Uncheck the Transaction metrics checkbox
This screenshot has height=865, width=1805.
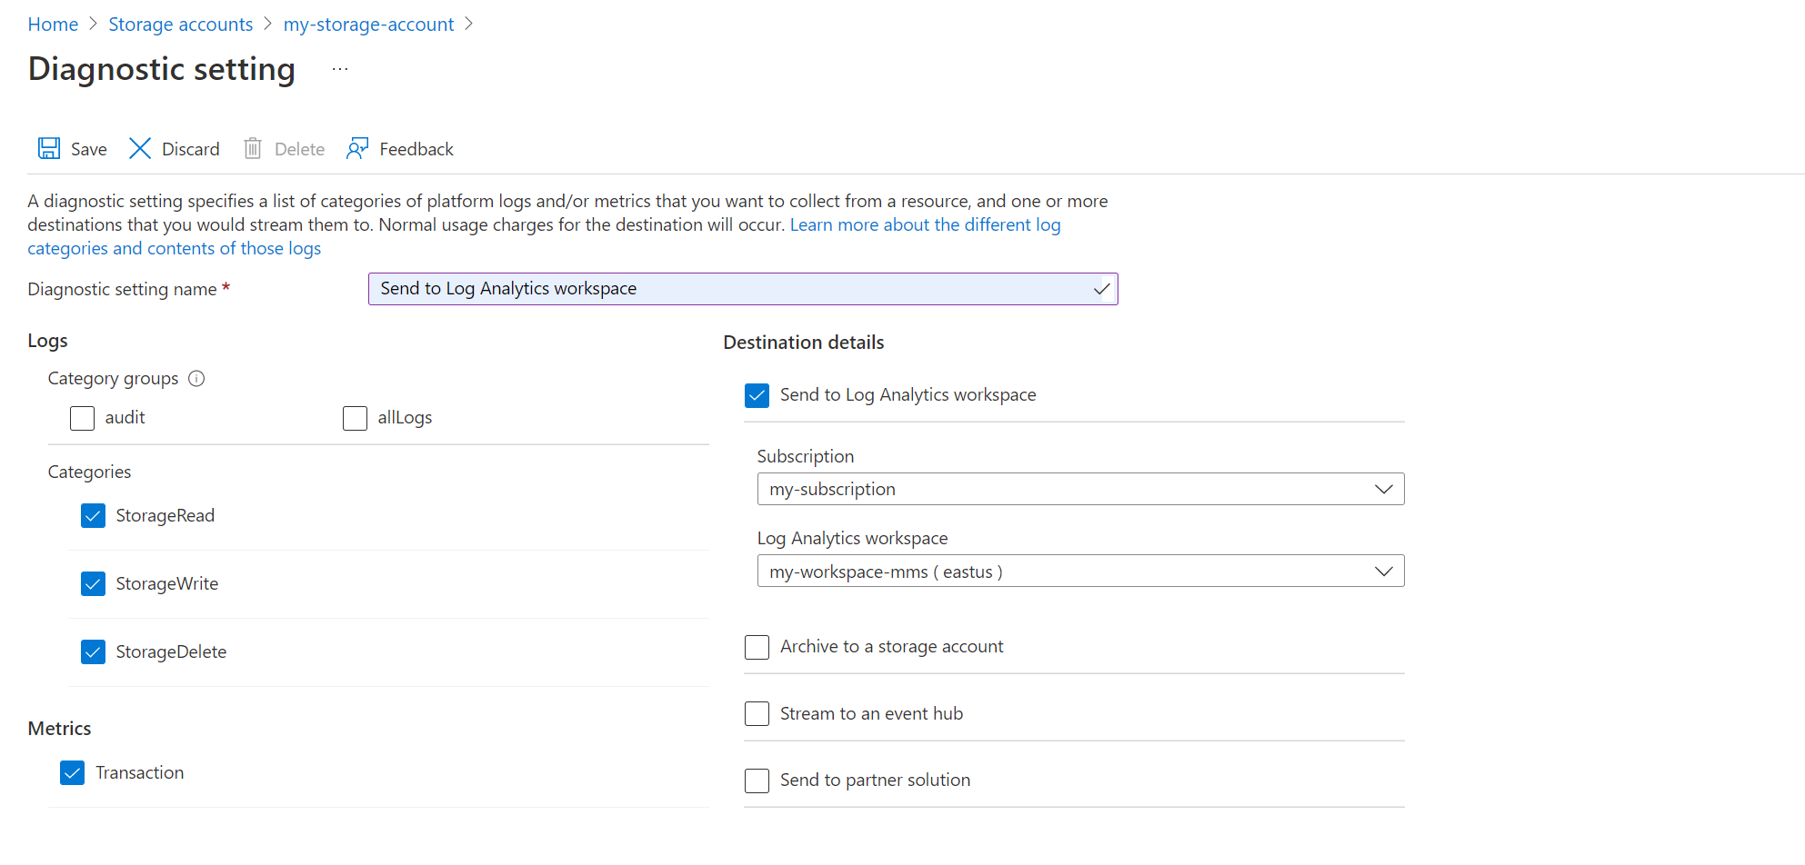[73, 773]
